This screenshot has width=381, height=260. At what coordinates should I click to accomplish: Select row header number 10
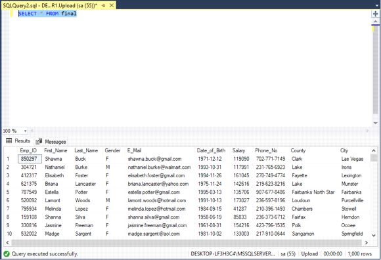pos(9,234)
